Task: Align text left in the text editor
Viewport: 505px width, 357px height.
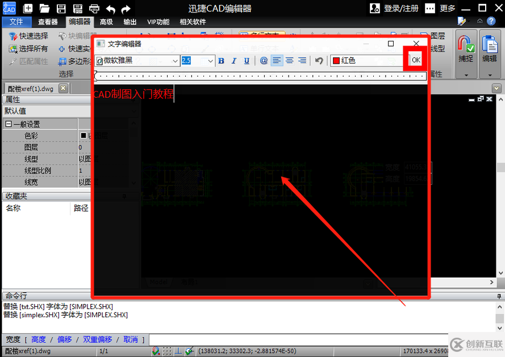Action: pos(277,61)
